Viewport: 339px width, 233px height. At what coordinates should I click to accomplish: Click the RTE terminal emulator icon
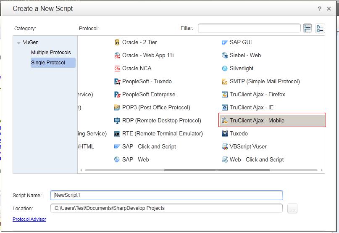pyautogui.click(x=117, y=134)
